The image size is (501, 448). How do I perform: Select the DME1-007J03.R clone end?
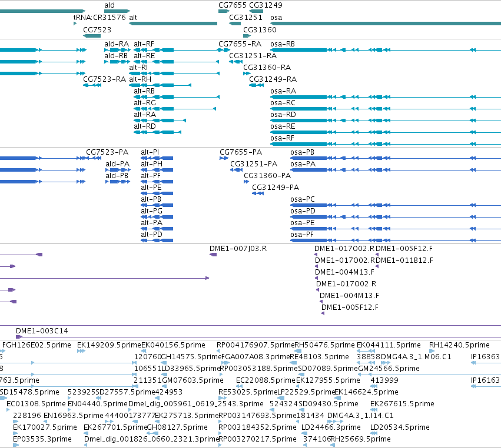[213, 255]
